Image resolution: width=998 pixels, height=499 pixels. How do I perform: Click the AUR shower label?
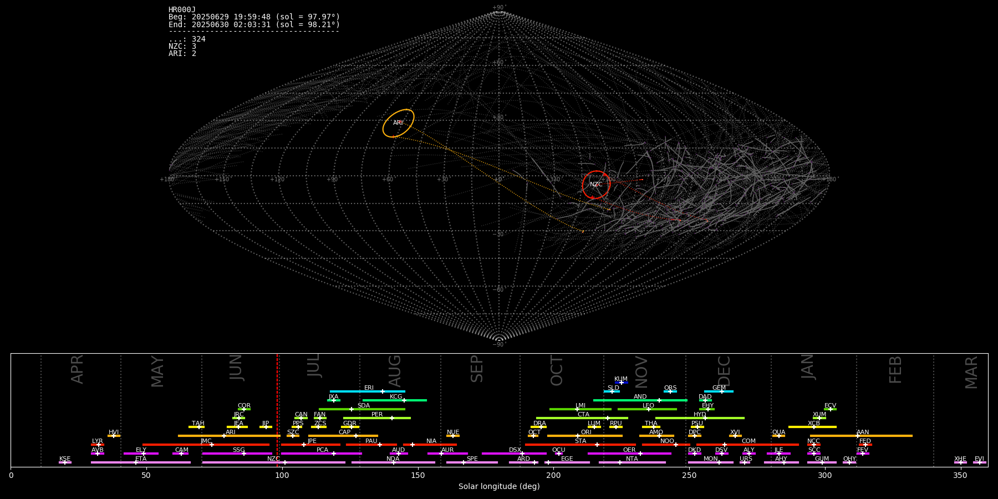[447, 450]
